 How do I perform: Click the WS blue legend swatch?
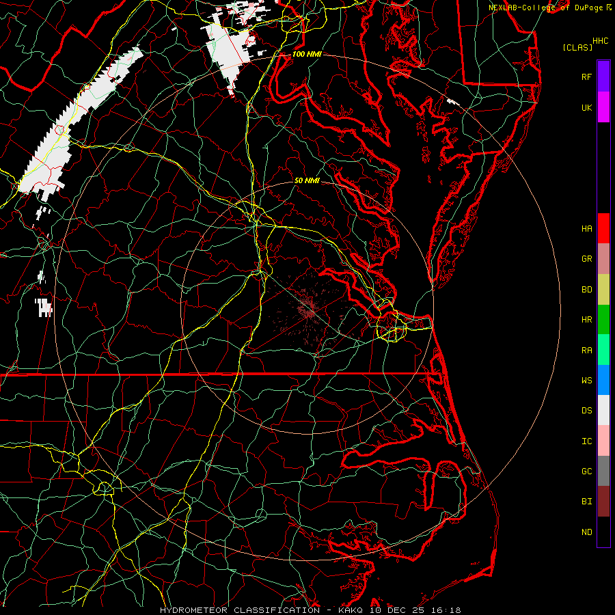coord(603,380)
